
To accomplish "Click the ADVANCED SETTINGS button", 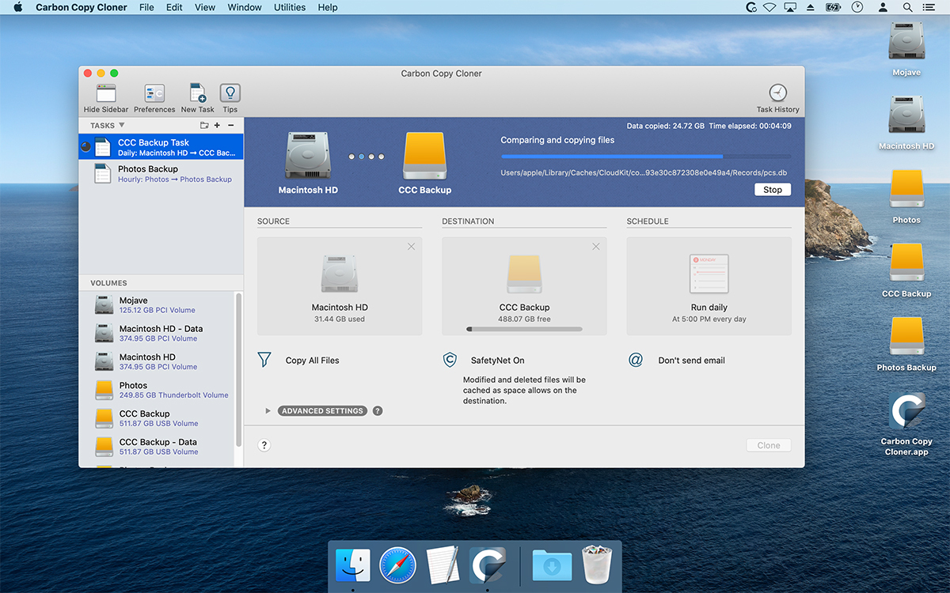I will pos(322,411).
